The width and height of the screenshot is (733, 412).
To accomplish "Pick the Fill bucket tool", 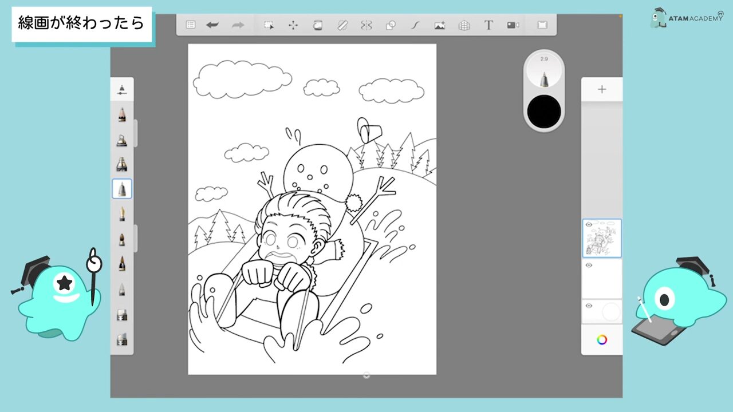I will (317, 25).
